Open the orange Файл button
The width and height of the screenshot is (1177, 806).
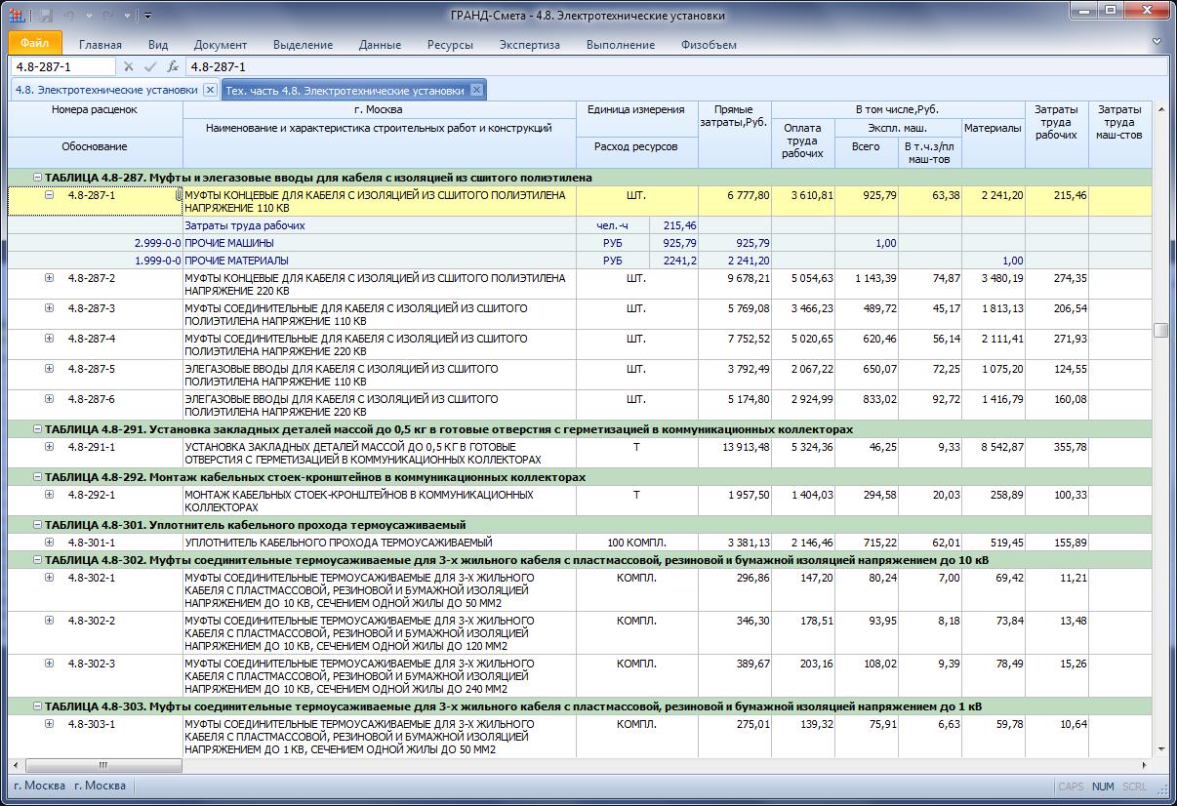click(x=35, y=44)
